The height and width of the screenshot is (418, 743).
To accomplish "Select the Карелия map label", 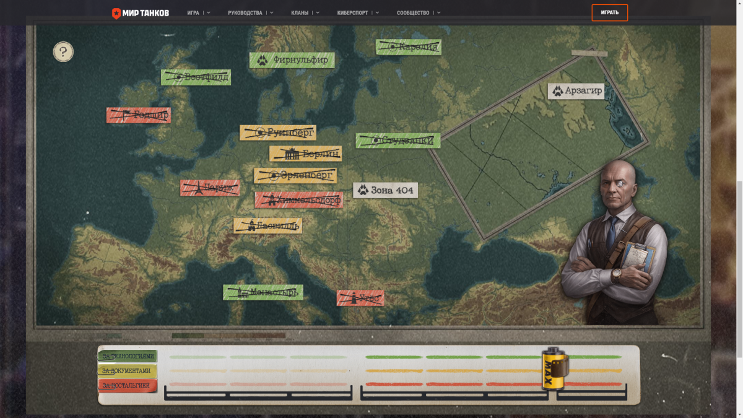I will [409, 47].
